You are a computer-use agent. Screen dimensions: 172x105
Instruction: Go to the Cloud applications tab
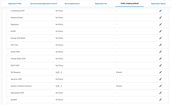(72, 3)
